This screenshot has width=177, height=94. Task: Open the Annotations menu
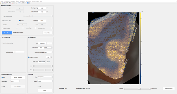22,1
